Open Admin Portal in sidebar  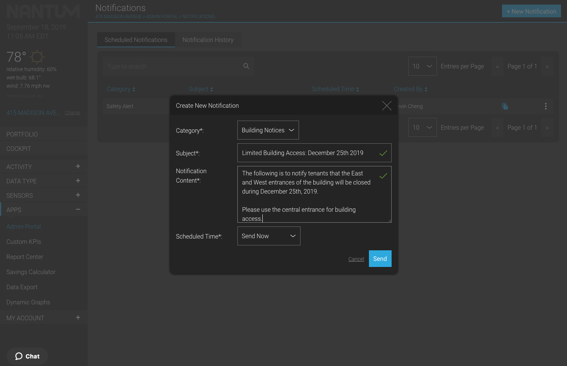coord(23,226)
